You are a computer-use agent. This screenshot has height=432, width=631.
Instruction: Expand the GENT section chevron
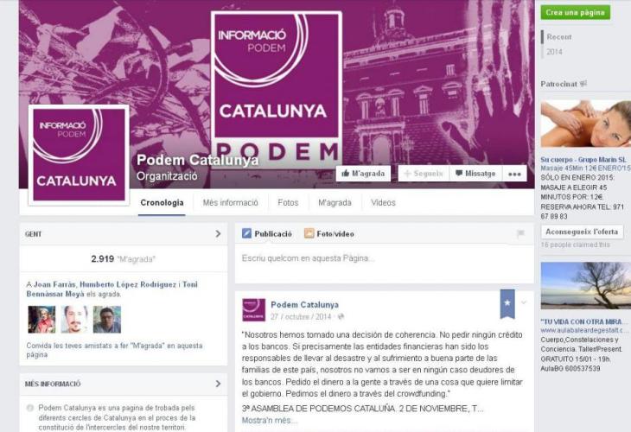coord(218,233)
